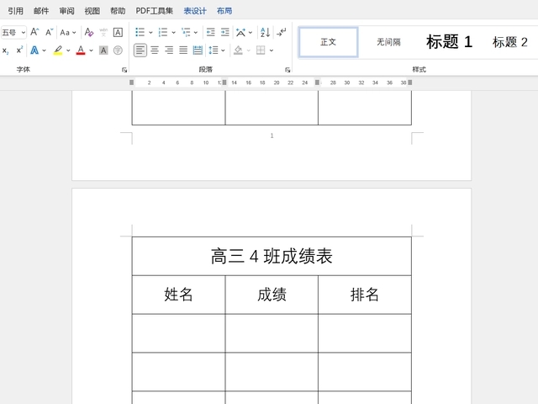Apply the 正文 style
This screenshot has height=404, width=538.
point(329,42)
